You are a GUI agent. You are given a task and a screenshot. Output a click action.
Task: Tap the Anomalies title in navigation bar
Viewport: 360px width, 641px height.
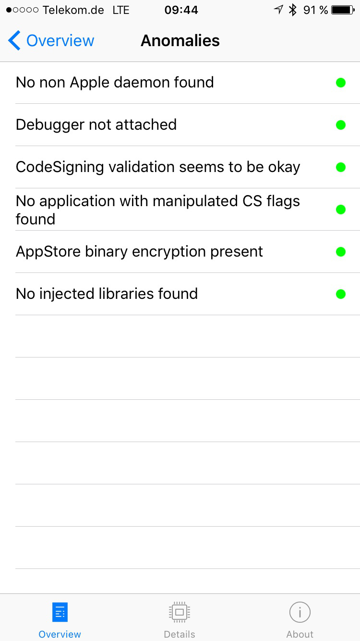click(x=180, y=41)
